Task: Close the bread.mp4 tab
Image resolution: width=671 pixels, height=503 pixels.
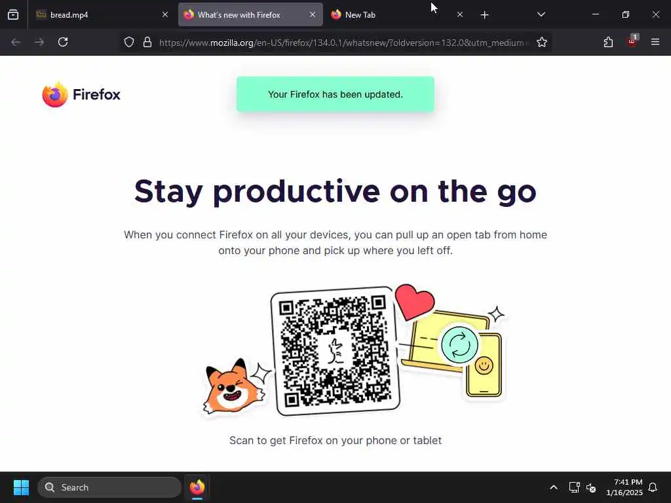Action: click(165, 14)
